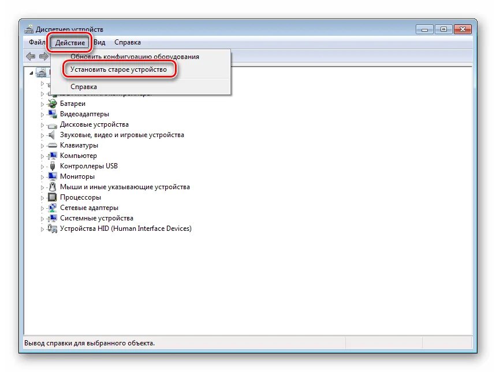Select the Видеоадаптеры label
Image resolution: width=496 pixels, height=372 pixels.
tap(84, 114)
